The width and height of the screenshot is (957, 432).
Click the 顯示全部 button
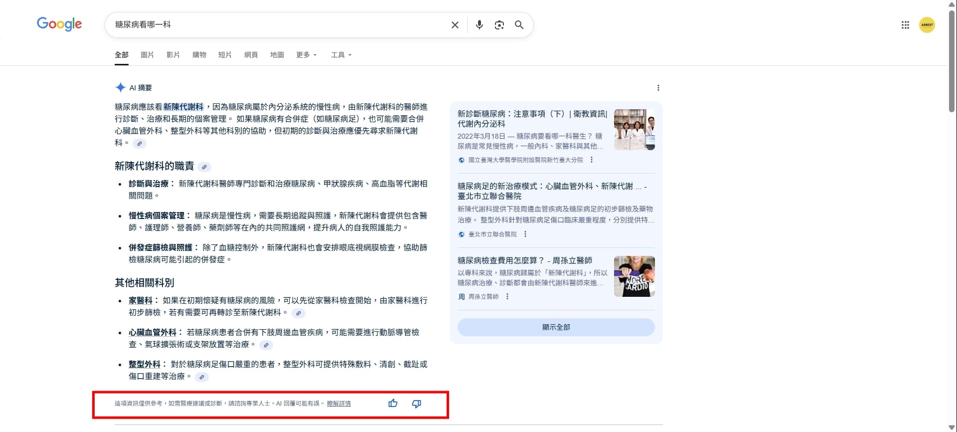tap(556, 327)
